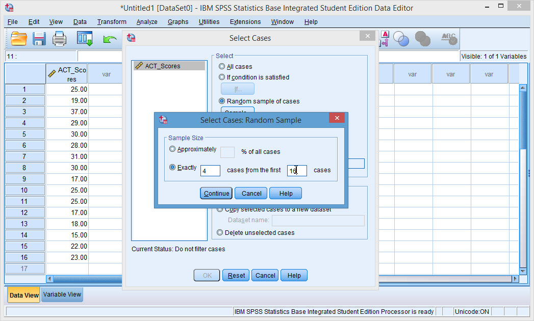Click the If... condition button

(x=238, y=89)
